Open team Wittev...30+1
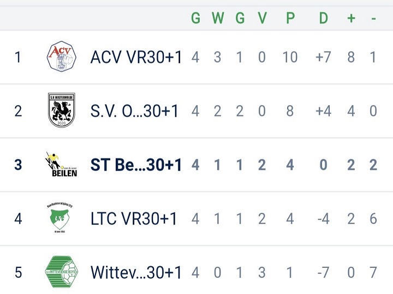The height and width of the screenshot is (294, 393). 136,272
